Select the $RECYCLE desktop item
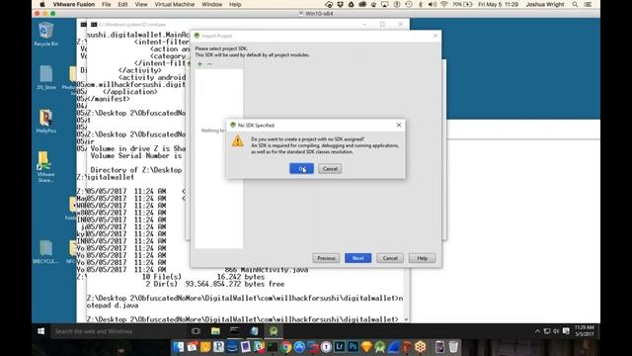The image size is (632, 356). [x=45, y=252]
